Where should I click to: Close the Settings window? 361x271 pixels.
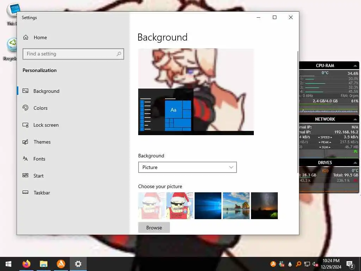[x=291, y=17]
